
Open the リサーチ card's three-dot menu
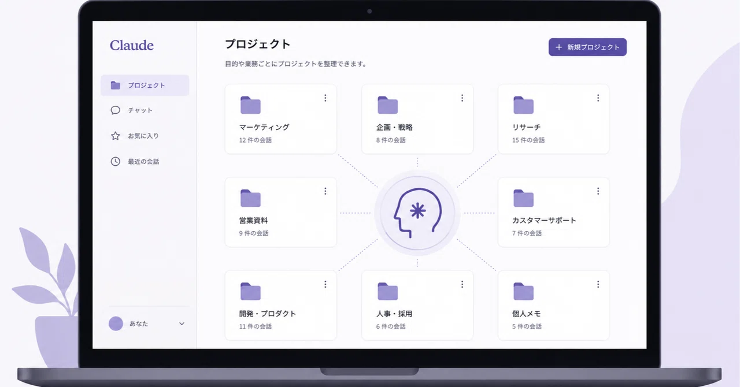tap(598, 98)
